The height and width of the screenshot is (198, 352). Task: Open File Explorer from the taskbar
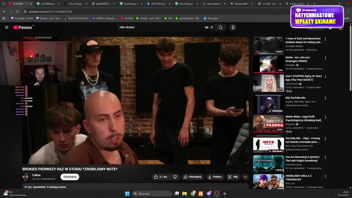(185, 194)
